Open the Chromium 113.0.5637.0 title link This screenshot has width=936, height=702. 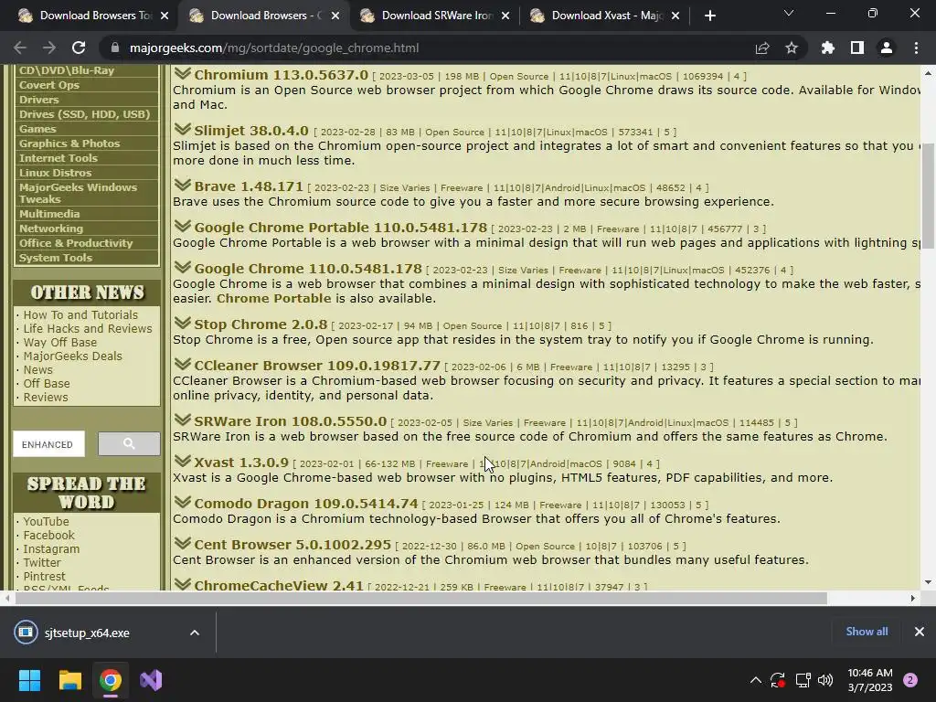282,75
